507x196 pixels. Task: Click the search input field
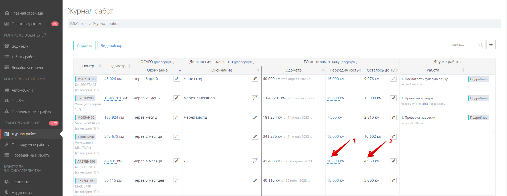(463, 45)
